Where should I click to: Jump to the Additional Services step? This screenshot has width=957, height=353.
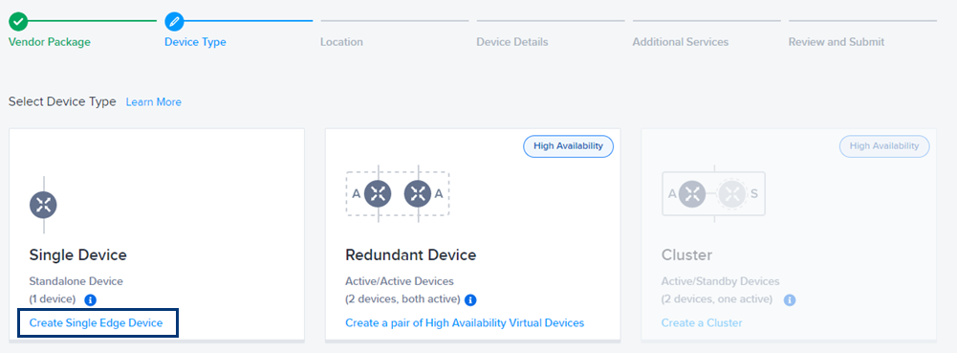(681, 42)
